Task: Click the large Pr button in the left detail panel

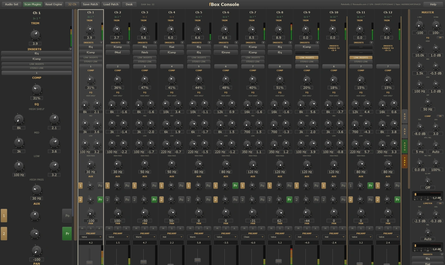Action: [67, 234]
